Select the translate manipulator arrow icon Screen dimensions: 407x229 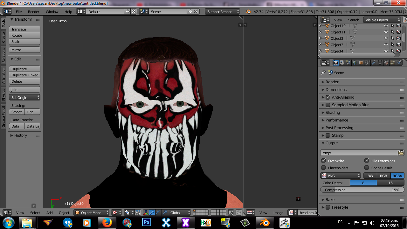point(152,212)
